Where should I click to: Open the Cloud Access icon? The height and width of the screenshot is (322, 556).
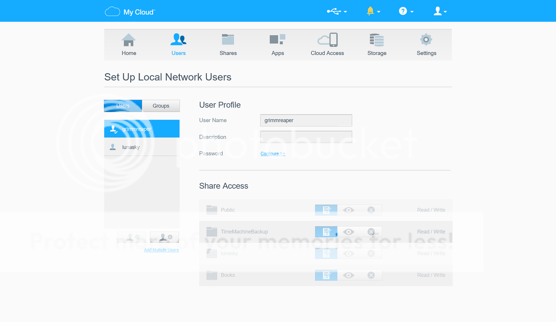[327, 40]
